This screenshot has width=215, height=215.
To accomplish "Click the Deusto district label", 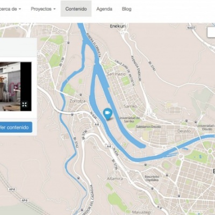I will [x=184, y=131].
